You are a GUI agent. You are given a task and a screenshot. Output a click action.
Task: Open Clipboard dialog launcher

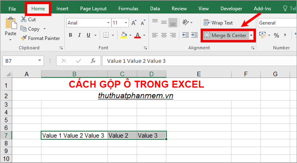click(x=61, y=48)
